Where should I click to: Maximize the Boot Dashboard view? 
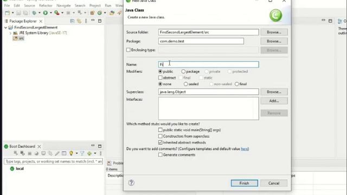point(100,146)
